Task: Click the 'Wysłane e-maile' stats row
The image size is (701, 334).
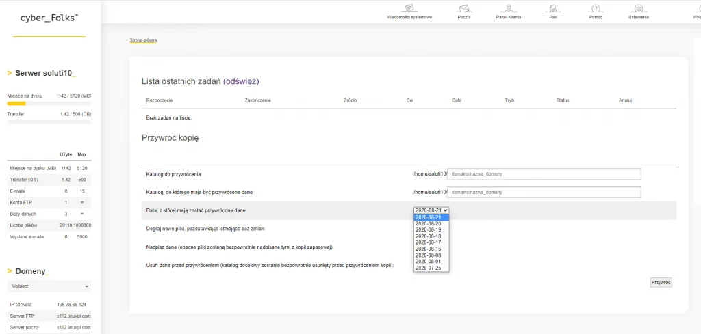Action: (x=49, y=237)
